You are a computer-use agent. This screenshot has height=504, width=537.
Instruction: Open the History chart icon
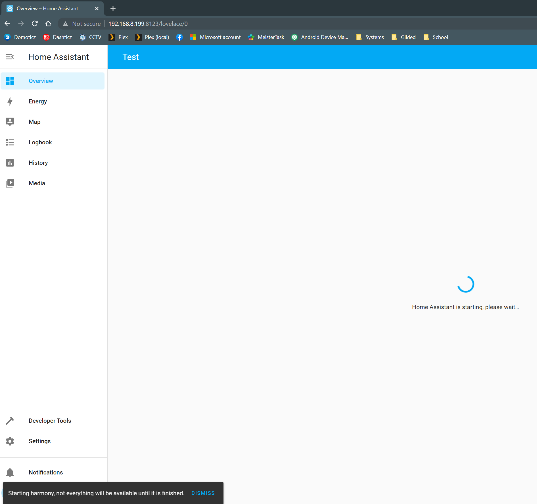[x=10, y=163]
